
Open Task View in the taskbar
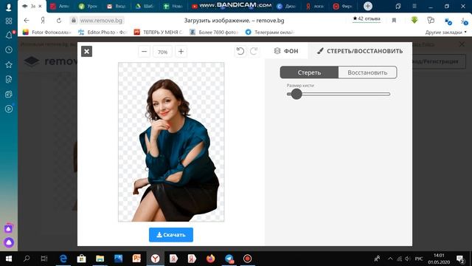pyautogui.click(x=44, y=259)
